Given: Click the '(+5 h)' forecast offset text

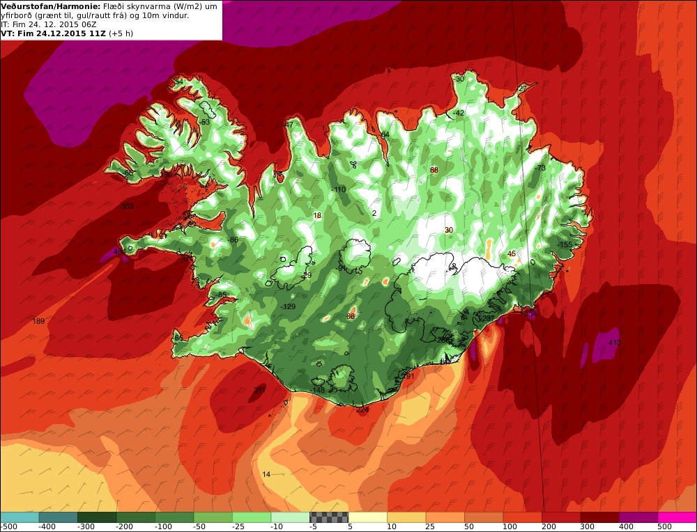Looking at the screenshot, I should point(121,33).
